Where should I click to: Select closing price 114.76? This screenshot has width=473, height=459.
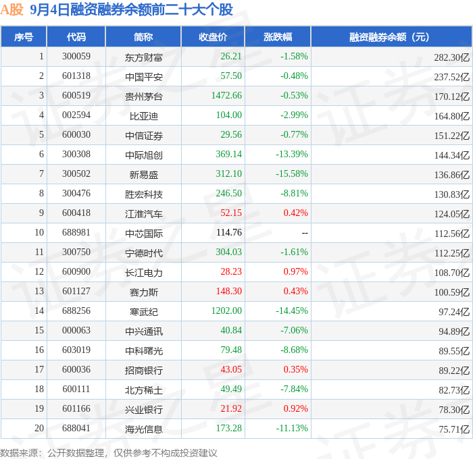[x=229, y=233]
